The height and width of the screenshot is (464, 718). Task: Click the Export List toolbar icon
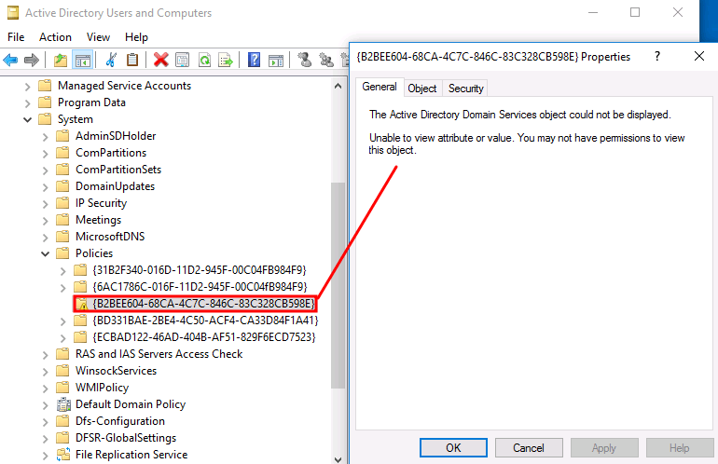coord(226,60)
